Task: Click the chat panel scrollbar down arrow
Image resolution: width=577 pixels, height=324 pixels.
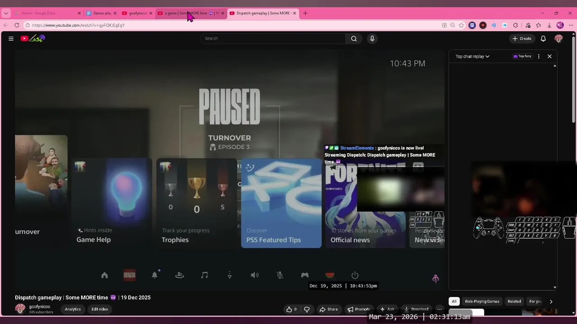Action: [555, 287]
